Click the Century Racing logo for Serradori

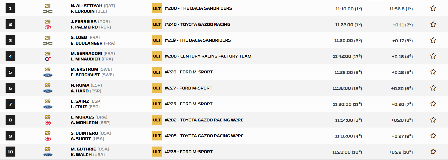(x=48, y=59)
